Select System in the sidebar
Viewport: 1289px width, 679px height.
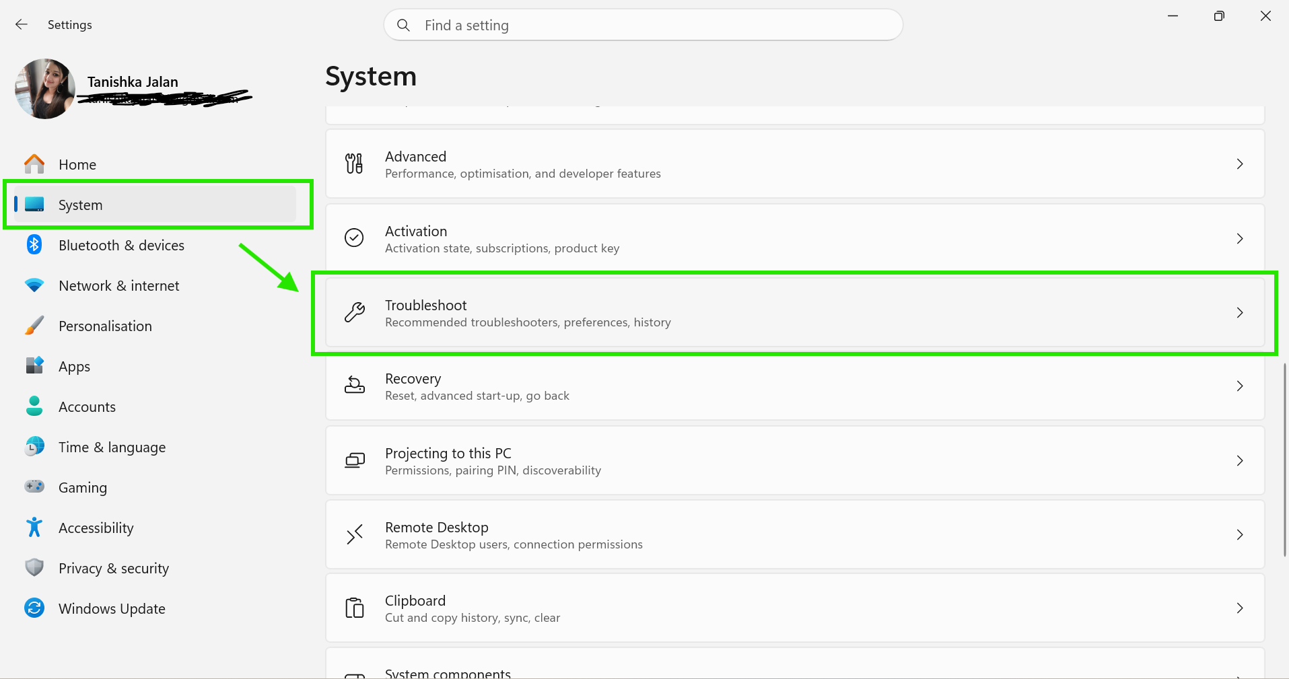[155, 205]
